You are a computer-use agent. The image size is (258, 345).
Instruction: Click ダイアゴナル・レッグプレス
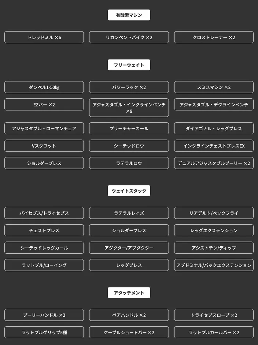(x=214, y=128)
